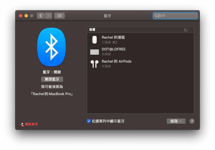Click the Rachel的 MacBook Pro name text
This screenshot has height=150, width=215.
tap(52, 94)
